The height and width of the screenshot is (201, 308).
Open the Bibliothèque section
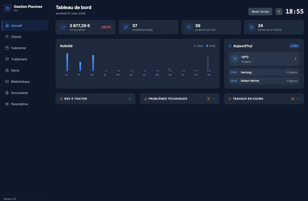point(25,82)
